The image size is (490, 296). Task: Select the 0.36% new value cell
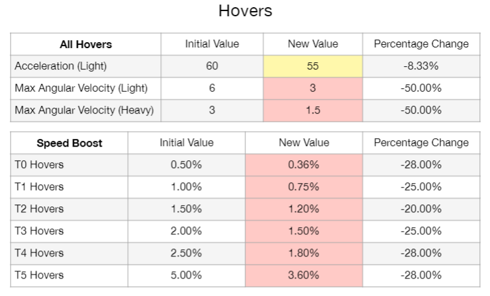click(304, 165)
